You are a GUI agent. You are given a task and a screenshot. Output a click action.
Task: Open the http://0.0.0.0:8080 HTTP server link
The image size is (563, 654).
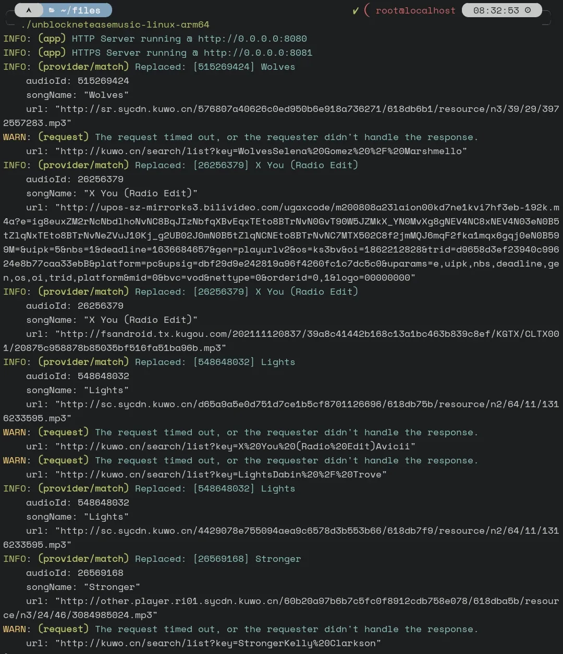click(252, 39)
